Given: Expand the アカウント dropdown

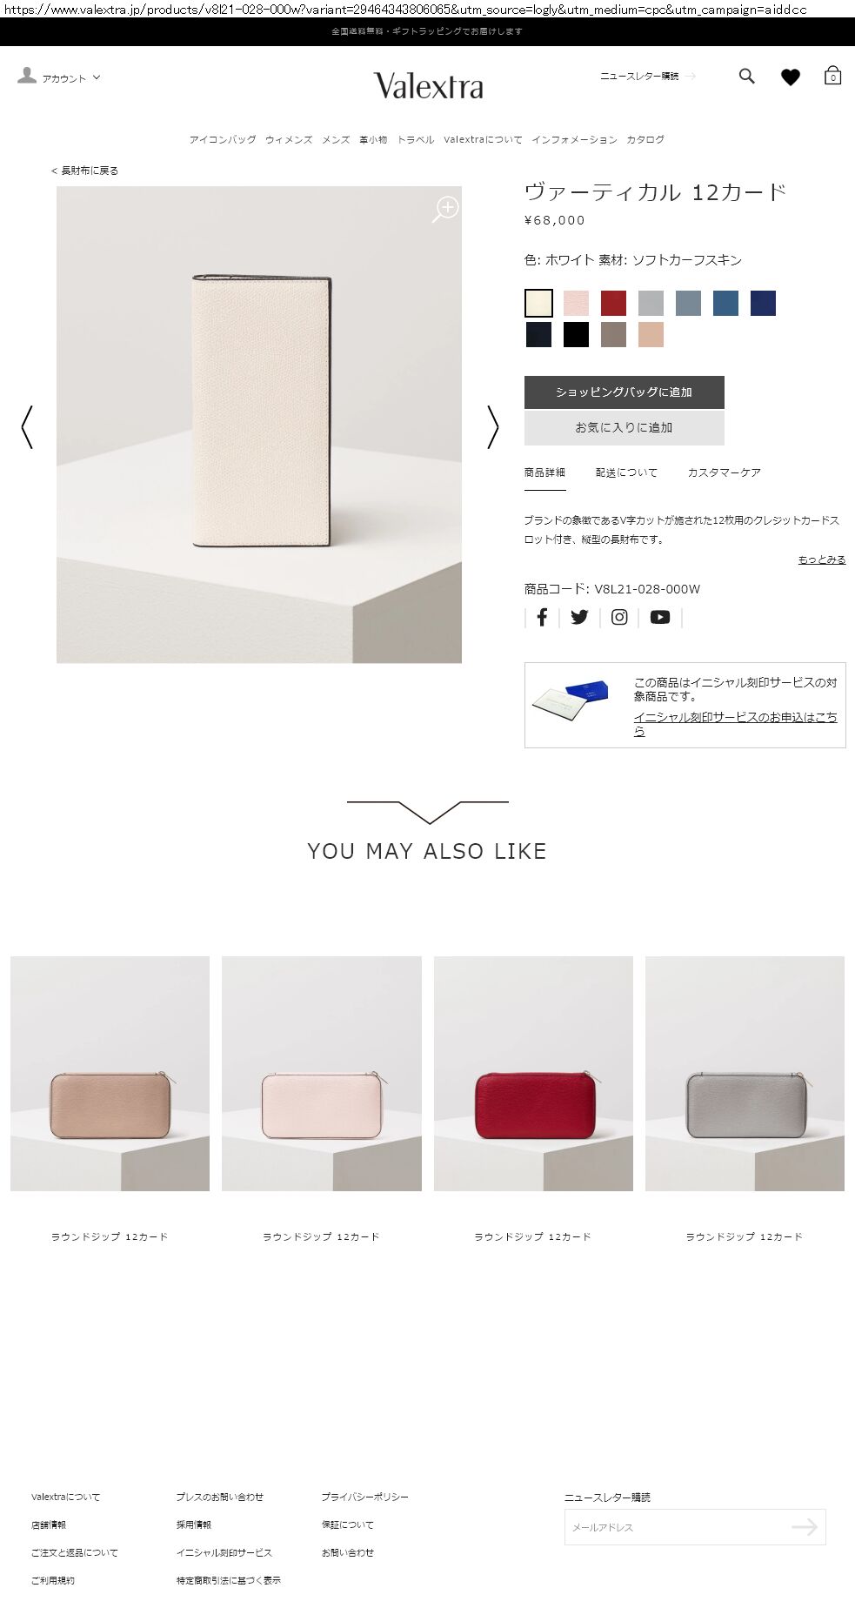Looking at the screenshot, I should [x=59, y=77].
